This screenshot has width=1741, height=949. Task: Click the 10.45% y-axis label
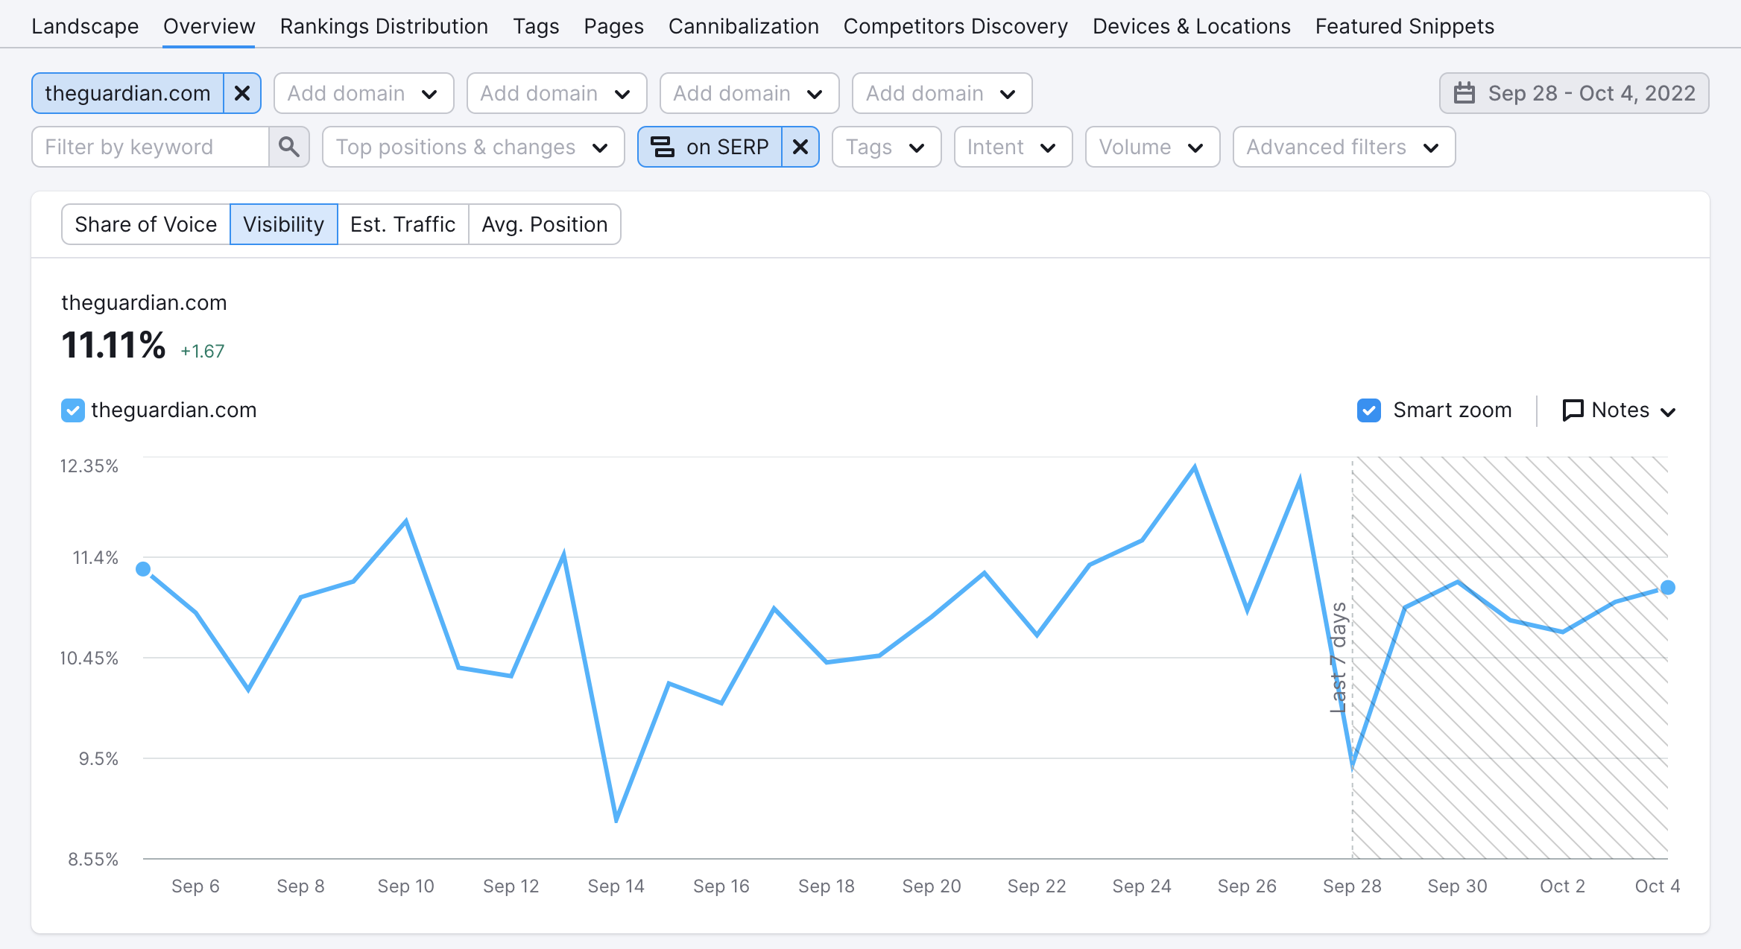[x=89, y=658]
